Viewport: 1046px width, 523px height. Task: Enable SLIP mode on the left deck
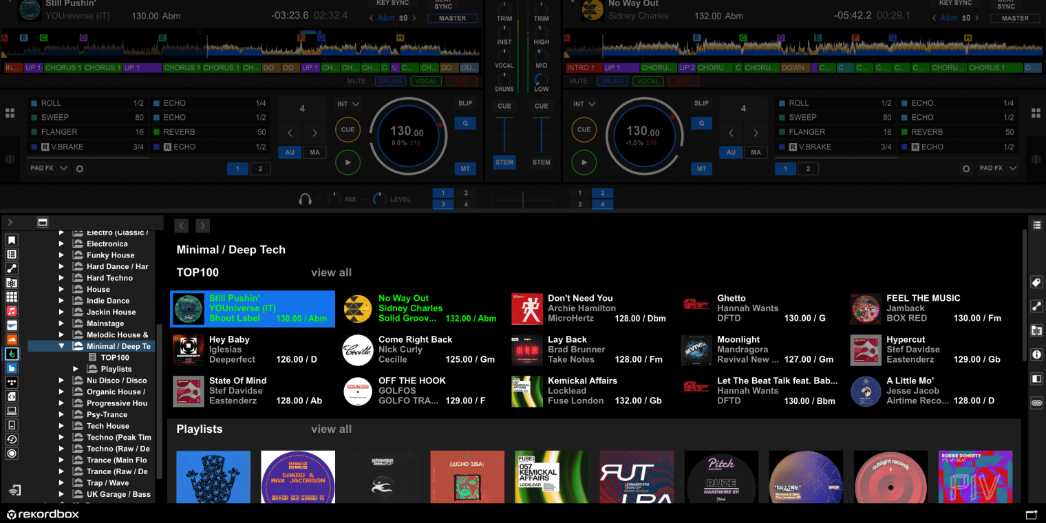pyautogui.click(x=465, y=103)
